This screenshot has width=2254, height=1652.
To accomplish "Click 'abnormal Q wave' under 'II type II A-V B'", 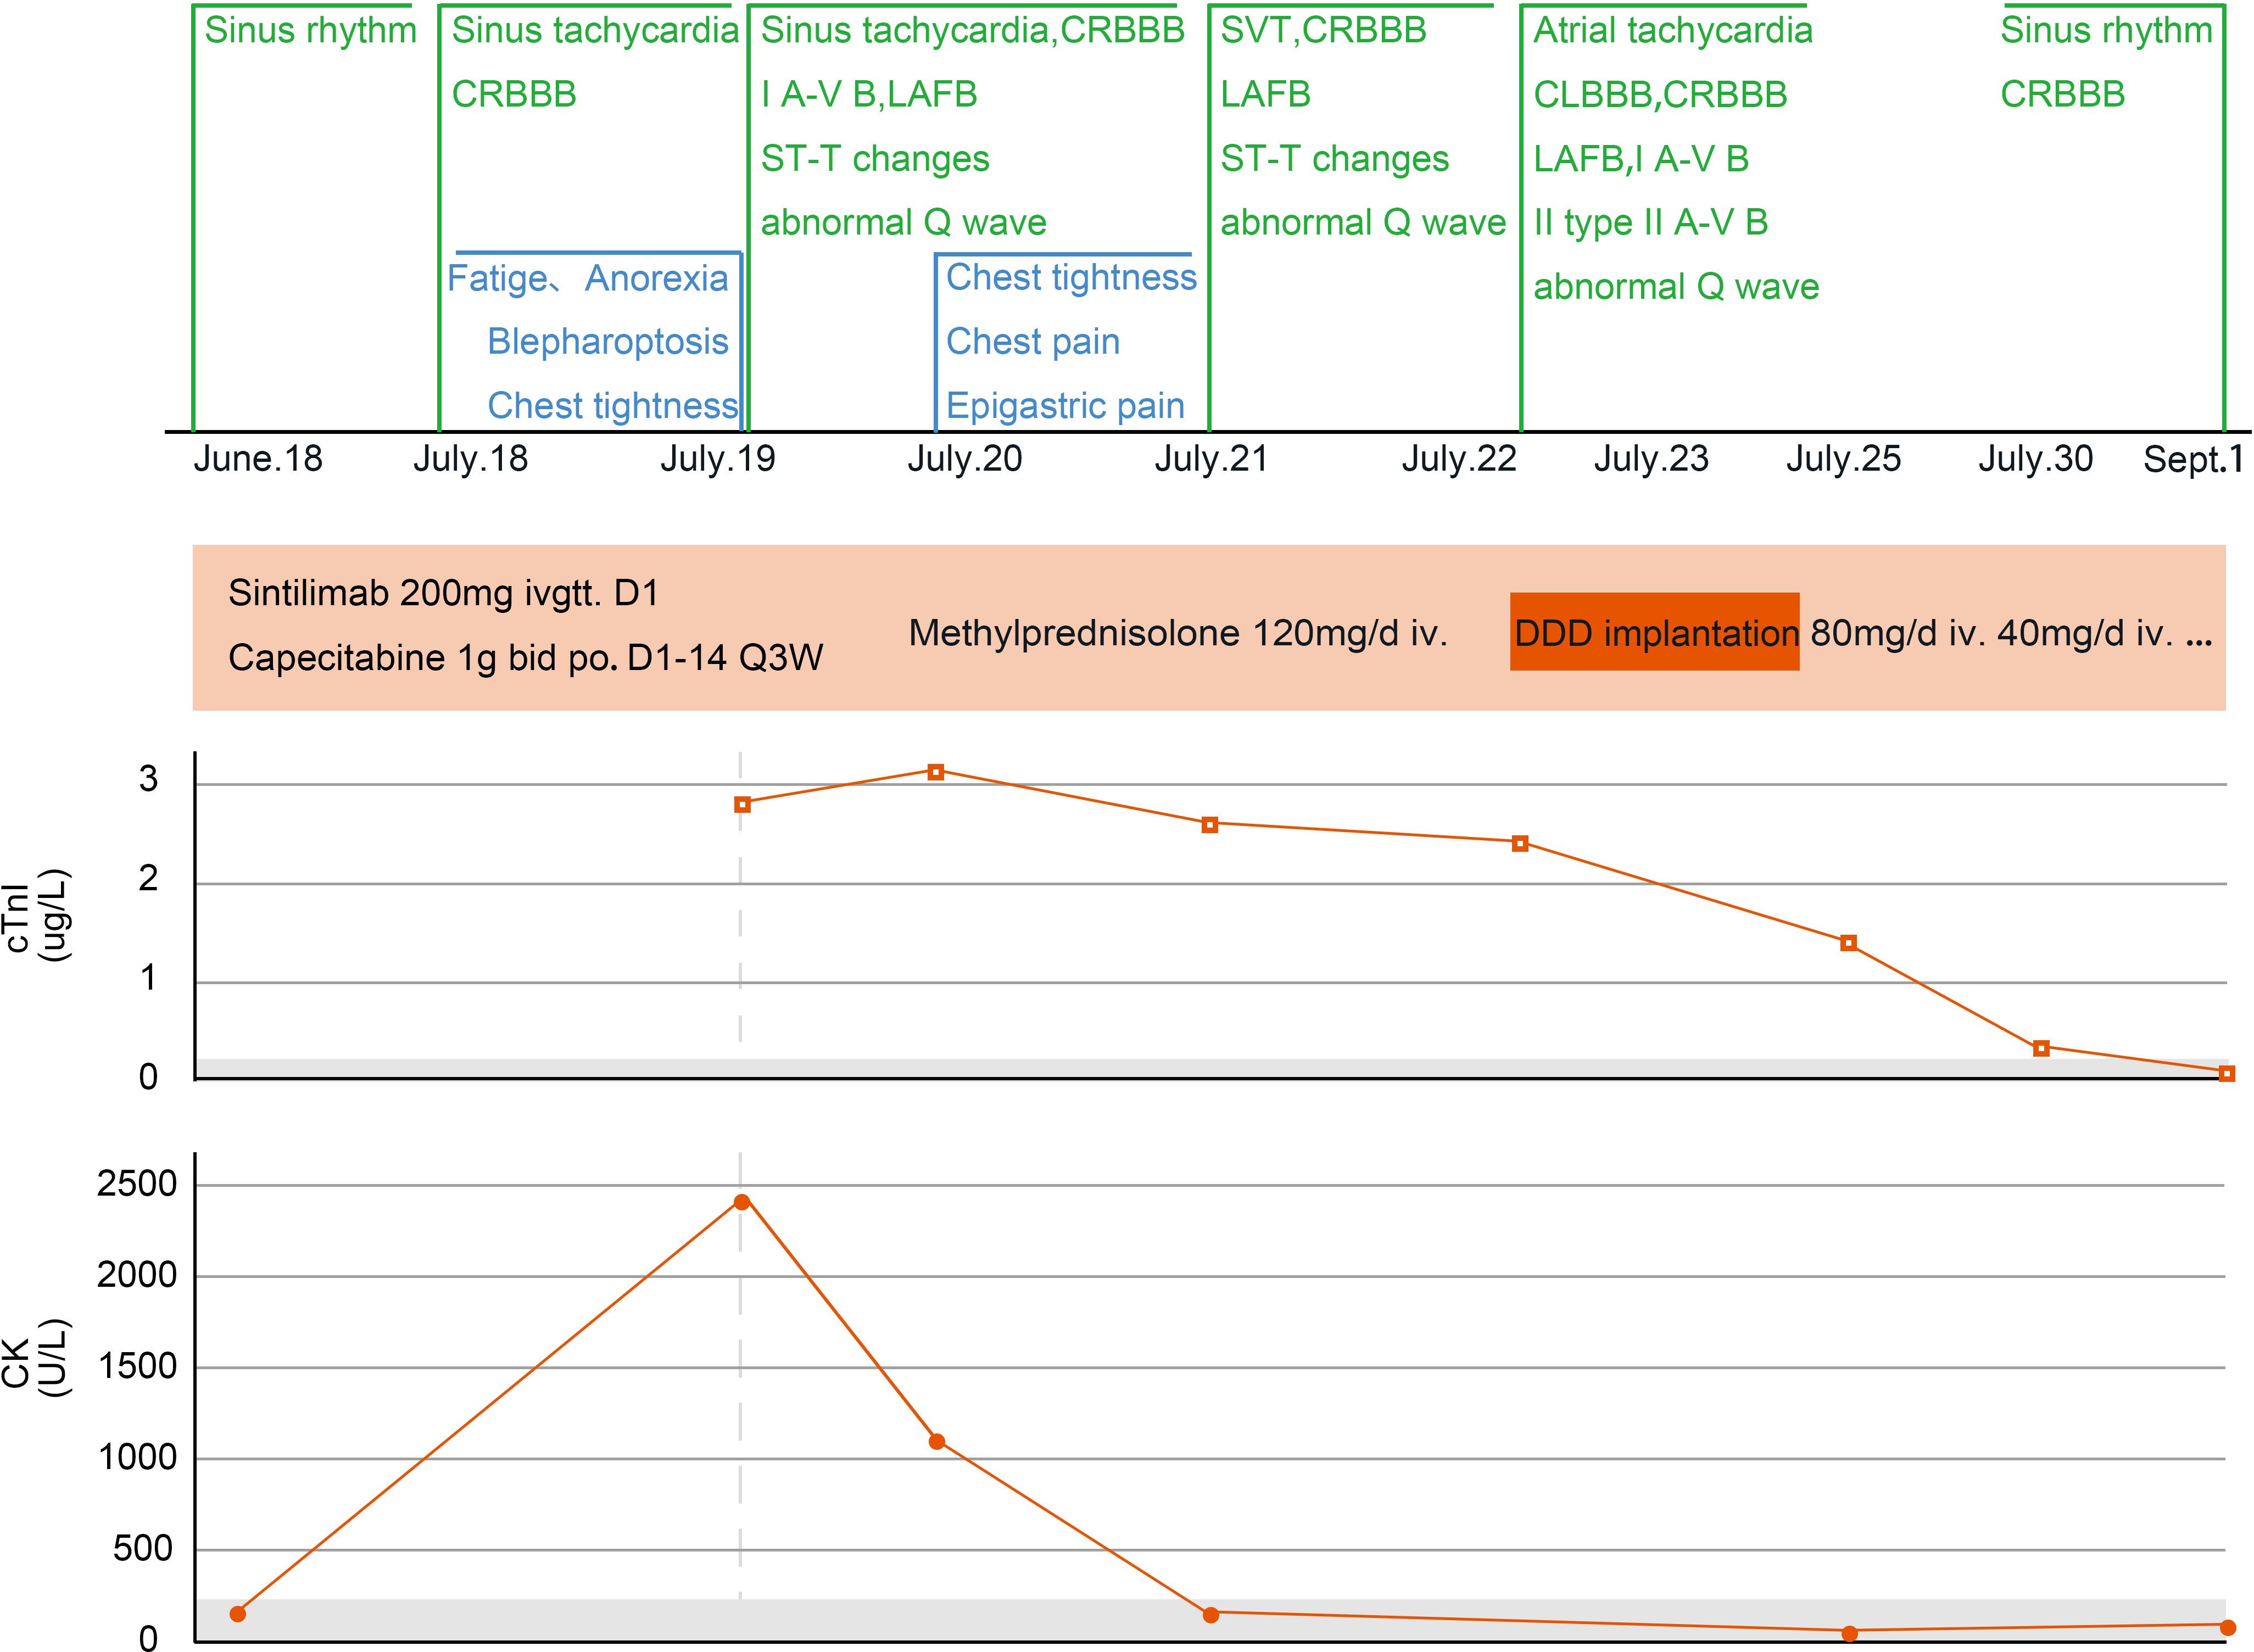I will click(1676, 287).
